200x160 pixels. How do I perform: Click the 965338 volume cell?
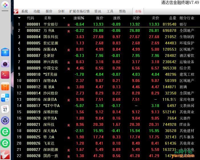tap(170, 68)
